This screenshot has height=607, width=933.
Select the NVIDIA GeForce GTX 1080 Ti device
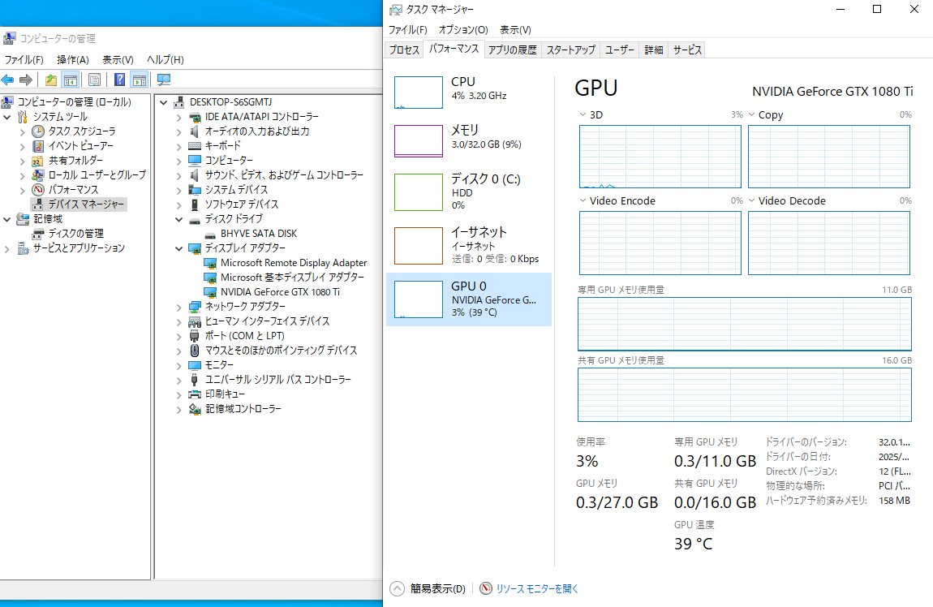point(280,292)
